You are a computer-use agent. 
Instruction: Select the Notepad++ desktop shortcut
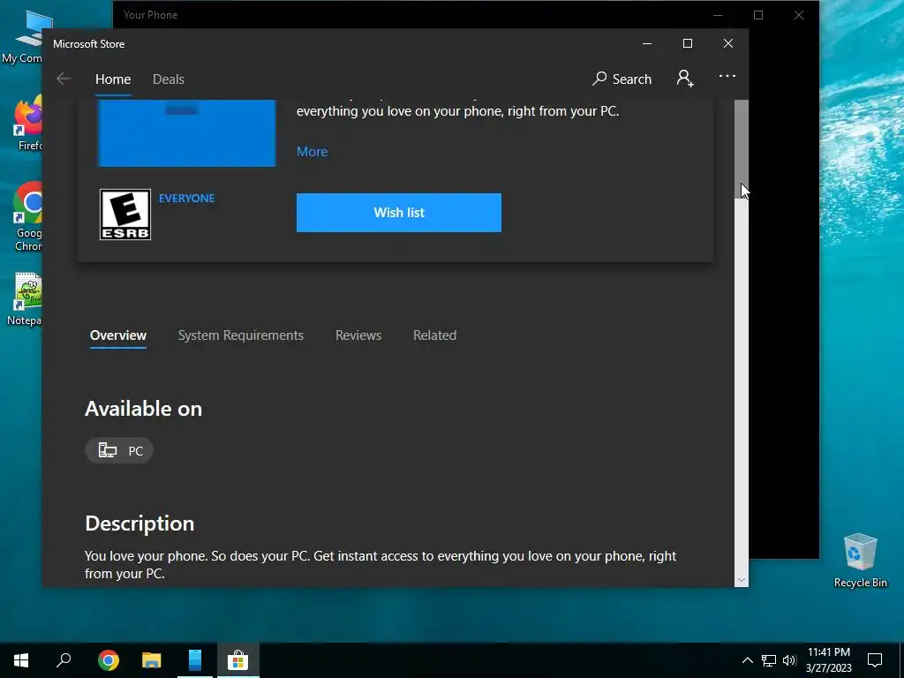[26, 299]
